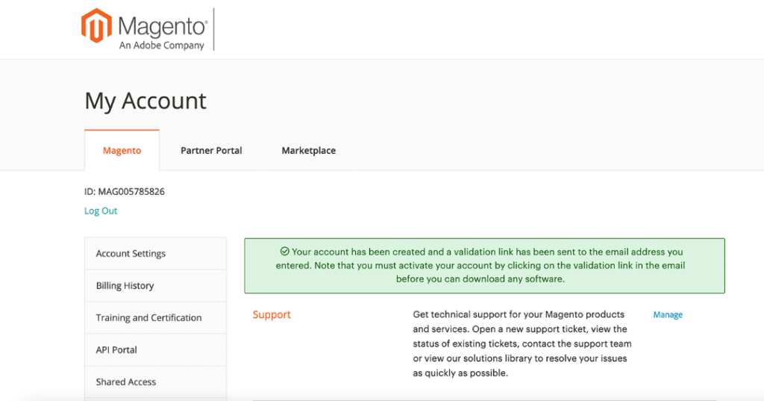Click the Magento wordmark in the header
This screenshot has width=764, height=401.
click(163, 26)
